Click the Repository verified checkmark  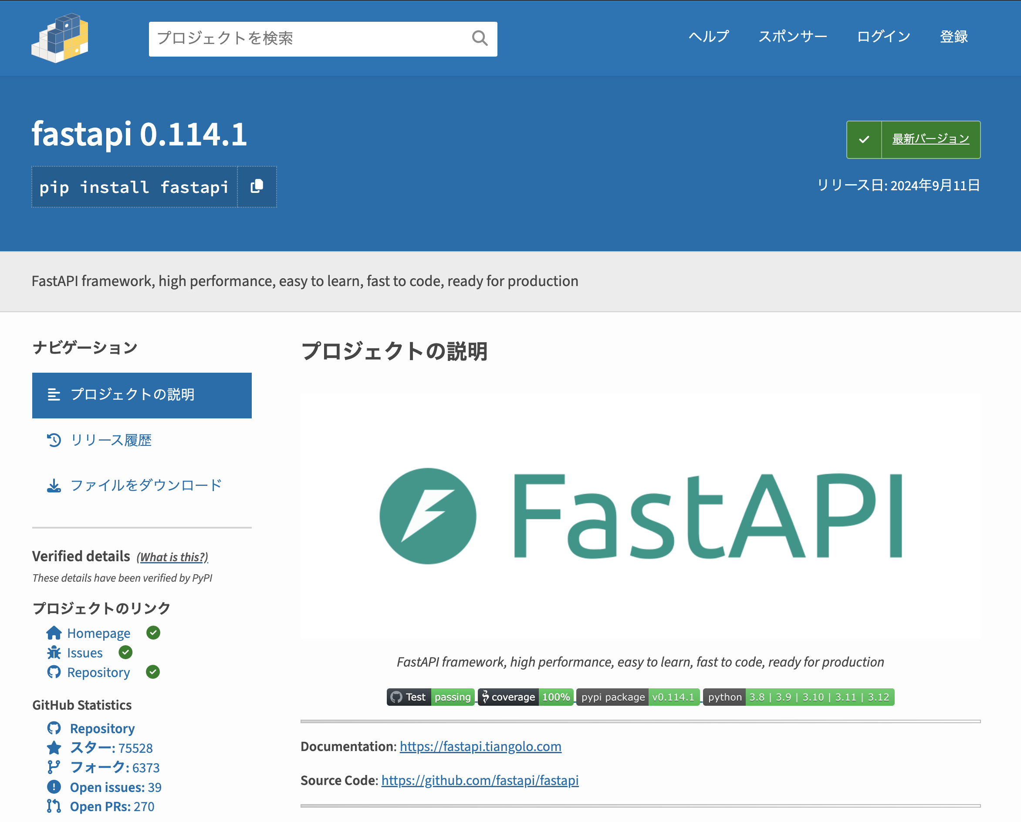[152, 672]
